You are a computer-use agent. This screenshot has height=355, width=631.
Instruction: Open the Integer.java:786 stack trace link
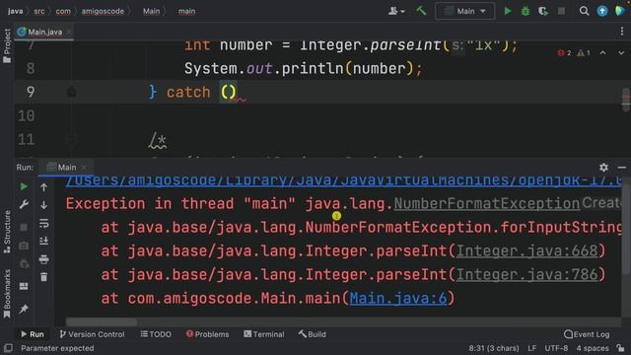526,274
